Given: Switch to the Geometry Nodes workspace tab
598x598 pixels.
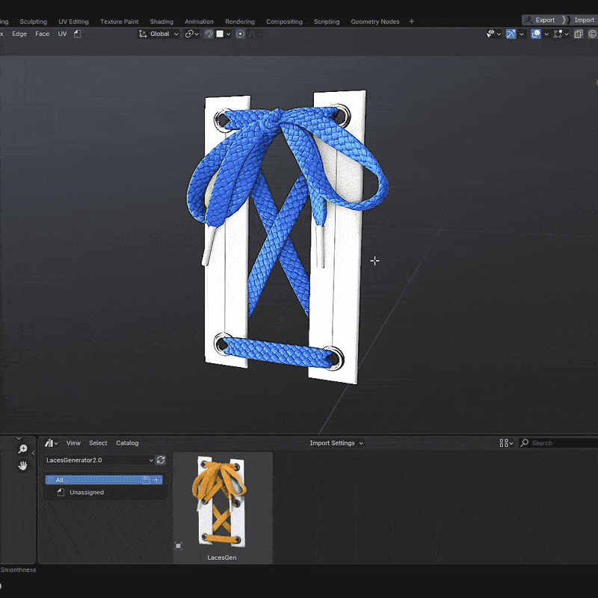Looking at the screenshot, I should tap(374, 21).
